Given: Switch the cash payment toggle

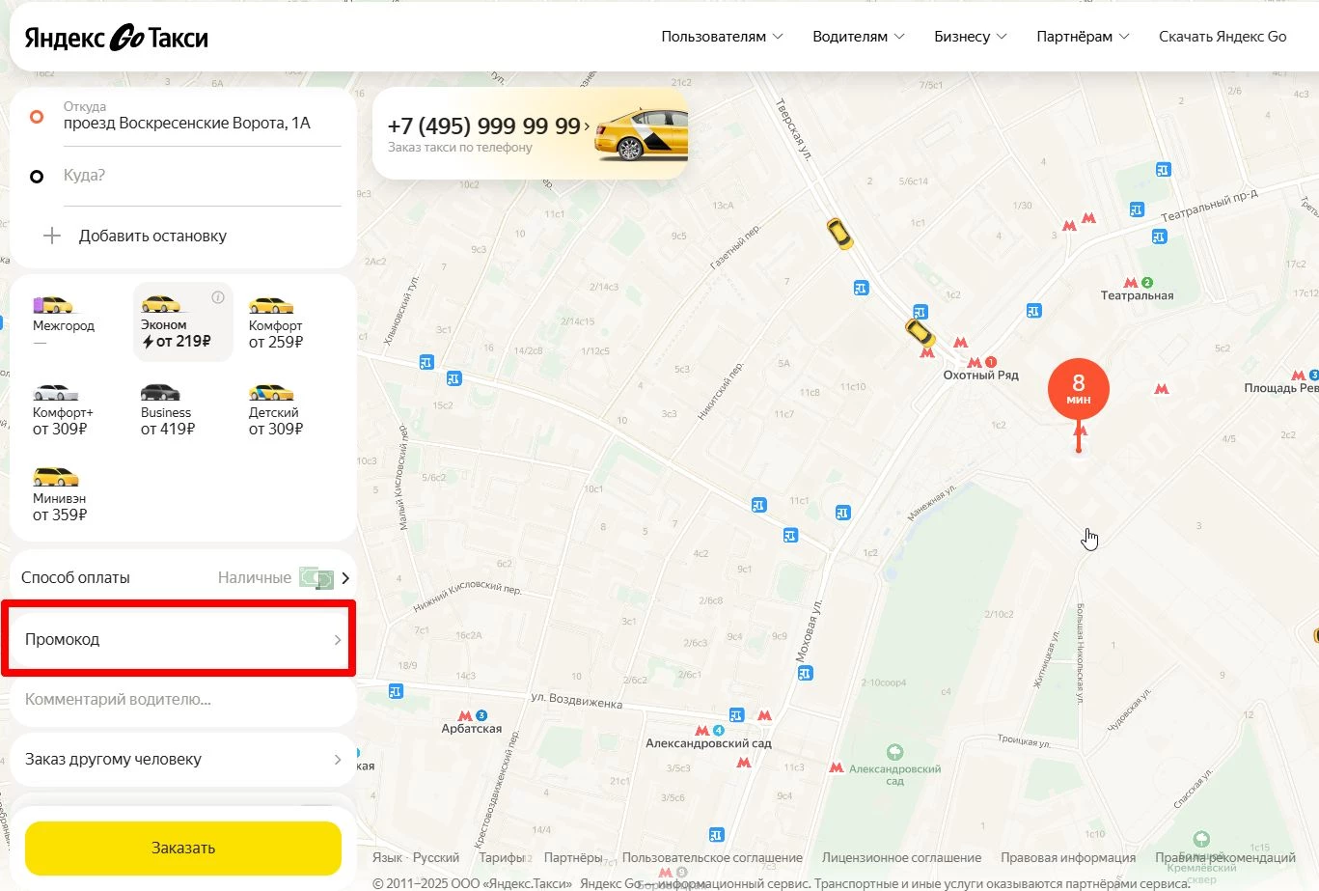Looking at the screenshot, I should [318, 576].
